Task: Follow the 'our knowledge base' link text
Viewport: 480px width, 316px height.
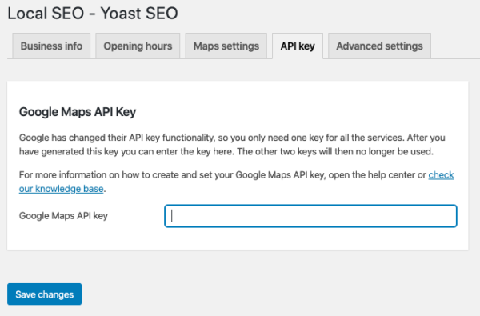Action: tap(62, 189)
